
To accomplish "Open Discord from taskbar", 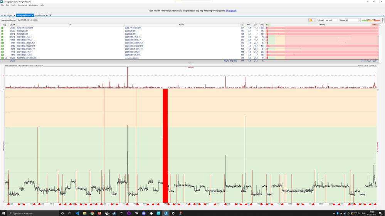I will [x=144, y=213].
